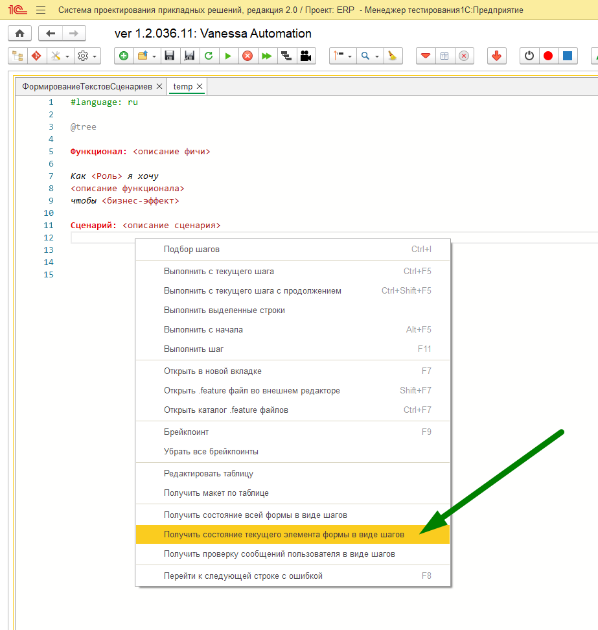Click the settings gear icon
598x630 pixels.
tap(83, 56)
